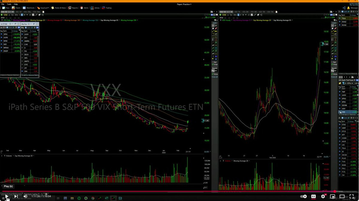Select the VXX-1H tab beside VXX-5M
This screenshot has height=201, width=359.
point(237,12)
